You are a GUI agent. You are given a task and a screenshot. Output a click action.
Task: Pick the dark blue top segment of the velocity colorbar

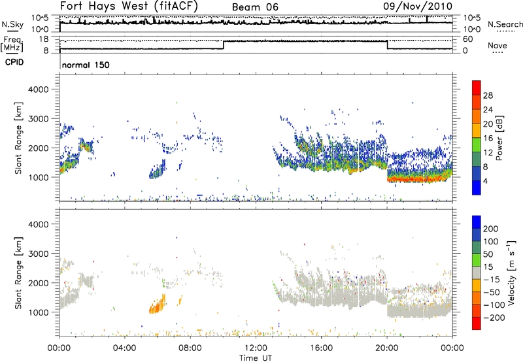477,222
